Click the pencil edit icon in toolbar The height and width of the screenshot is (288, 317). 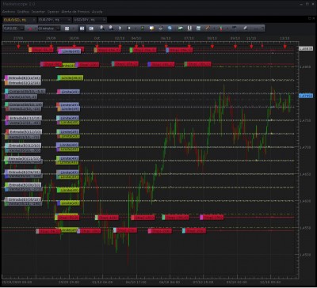[x=245, y=28]
